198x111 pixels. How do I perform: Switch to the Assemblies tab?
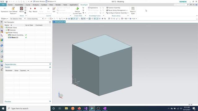click(19, 5)
